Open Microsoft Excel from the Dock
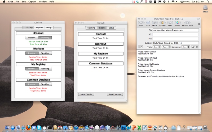 (x=139, y=128)
